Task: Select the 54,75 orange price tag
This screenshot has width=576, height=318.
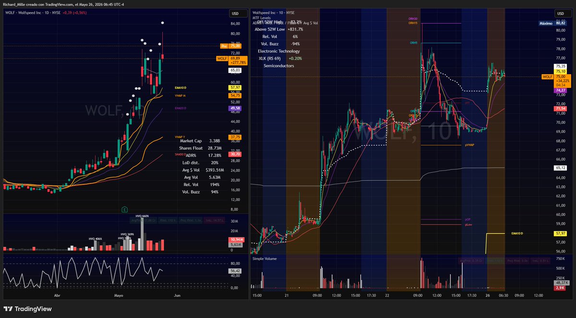Action: (235, 96)
